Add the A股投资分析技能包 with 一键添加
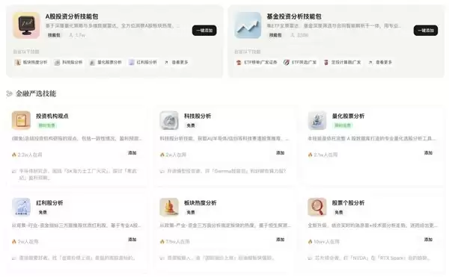Viewport: 449px width, 277px height. [204, 31]
